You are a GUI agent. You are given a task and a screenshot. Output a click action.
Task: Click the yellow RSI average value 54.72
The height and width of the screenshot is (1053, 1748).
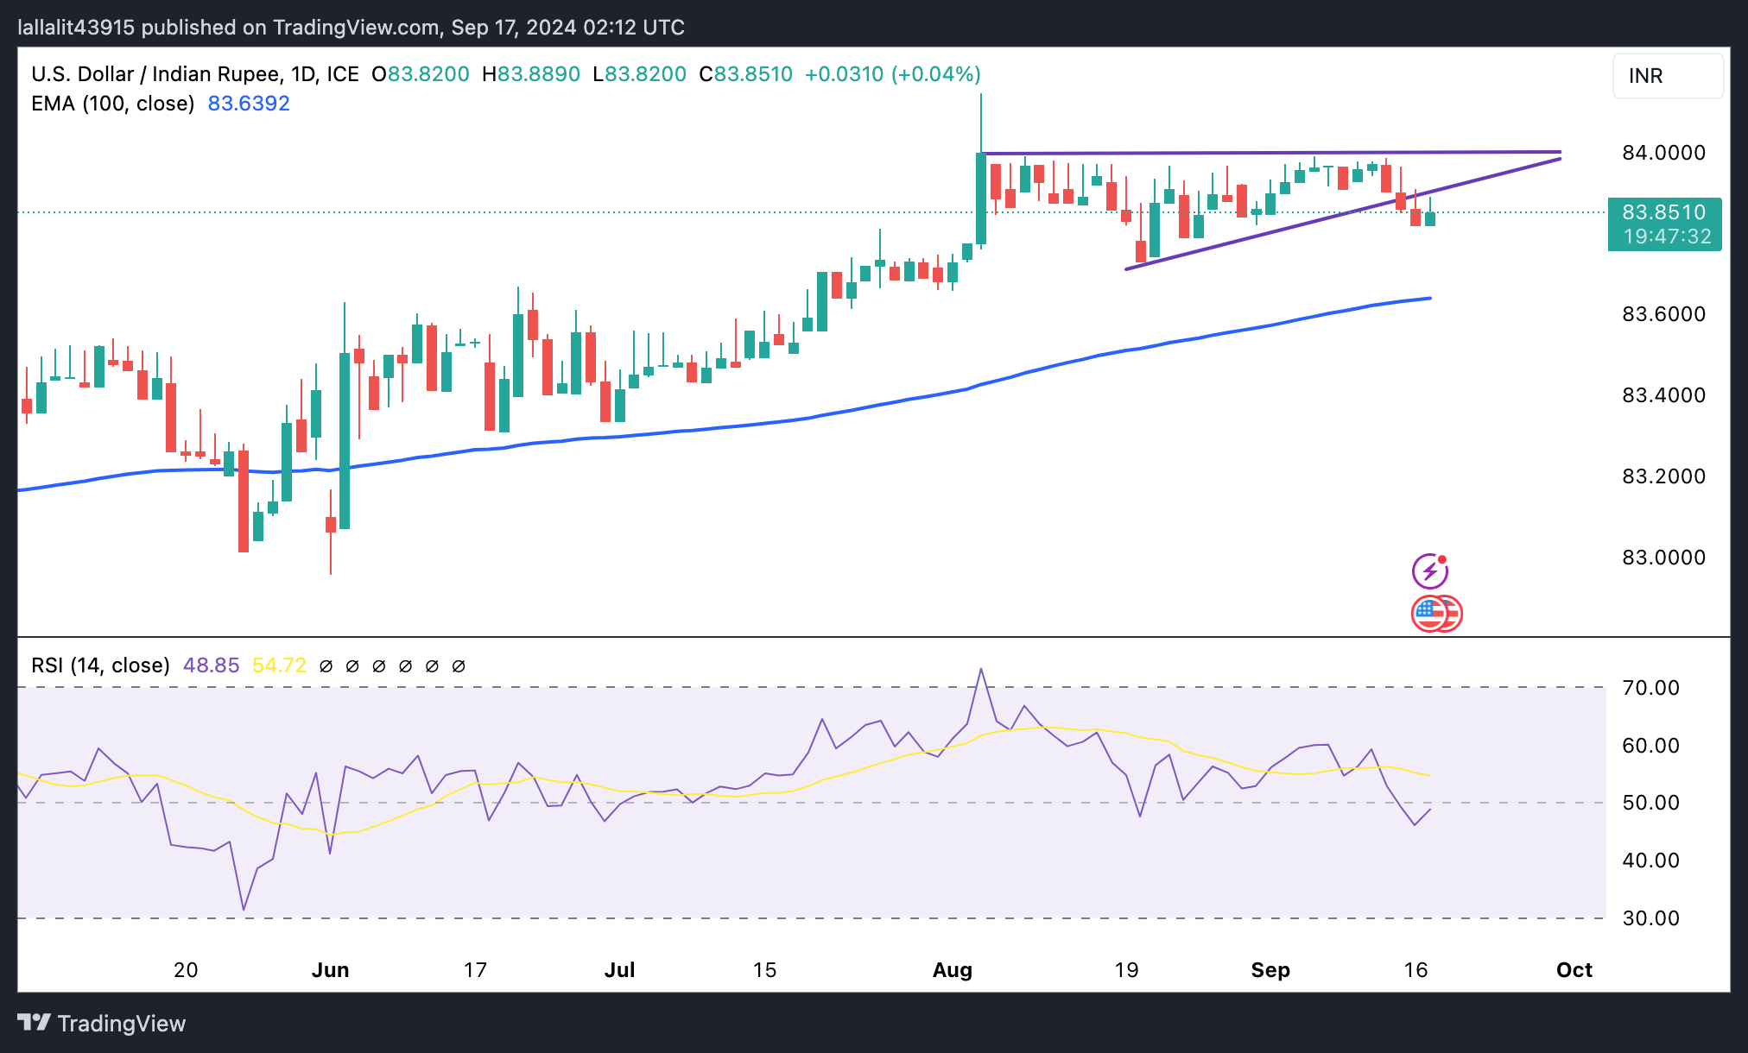tap(279, 665)
